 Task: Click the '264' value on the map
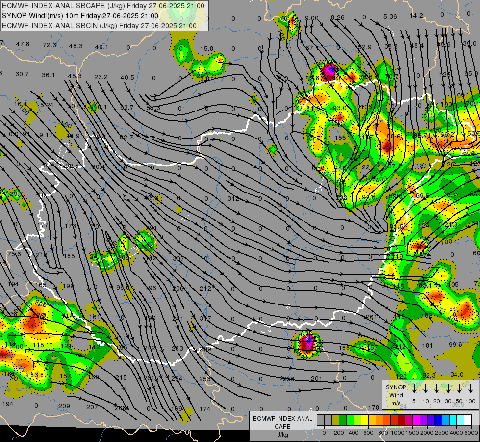tap(177, 378)
